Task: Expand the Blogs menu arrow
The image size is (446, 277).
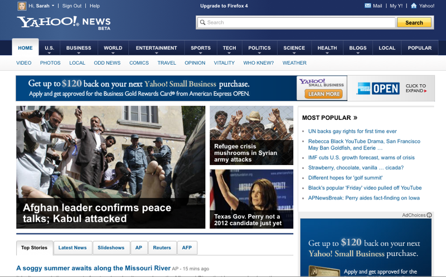Action: click(x=358, y=53)
